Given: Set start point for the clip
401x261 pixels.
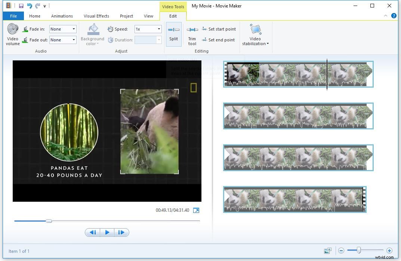Looking at the screenshot, I should (219, 29).
